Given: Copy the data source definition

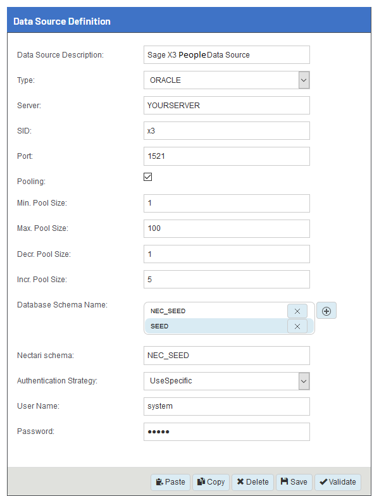Looking at the screenshot, I should pos(211,482).
